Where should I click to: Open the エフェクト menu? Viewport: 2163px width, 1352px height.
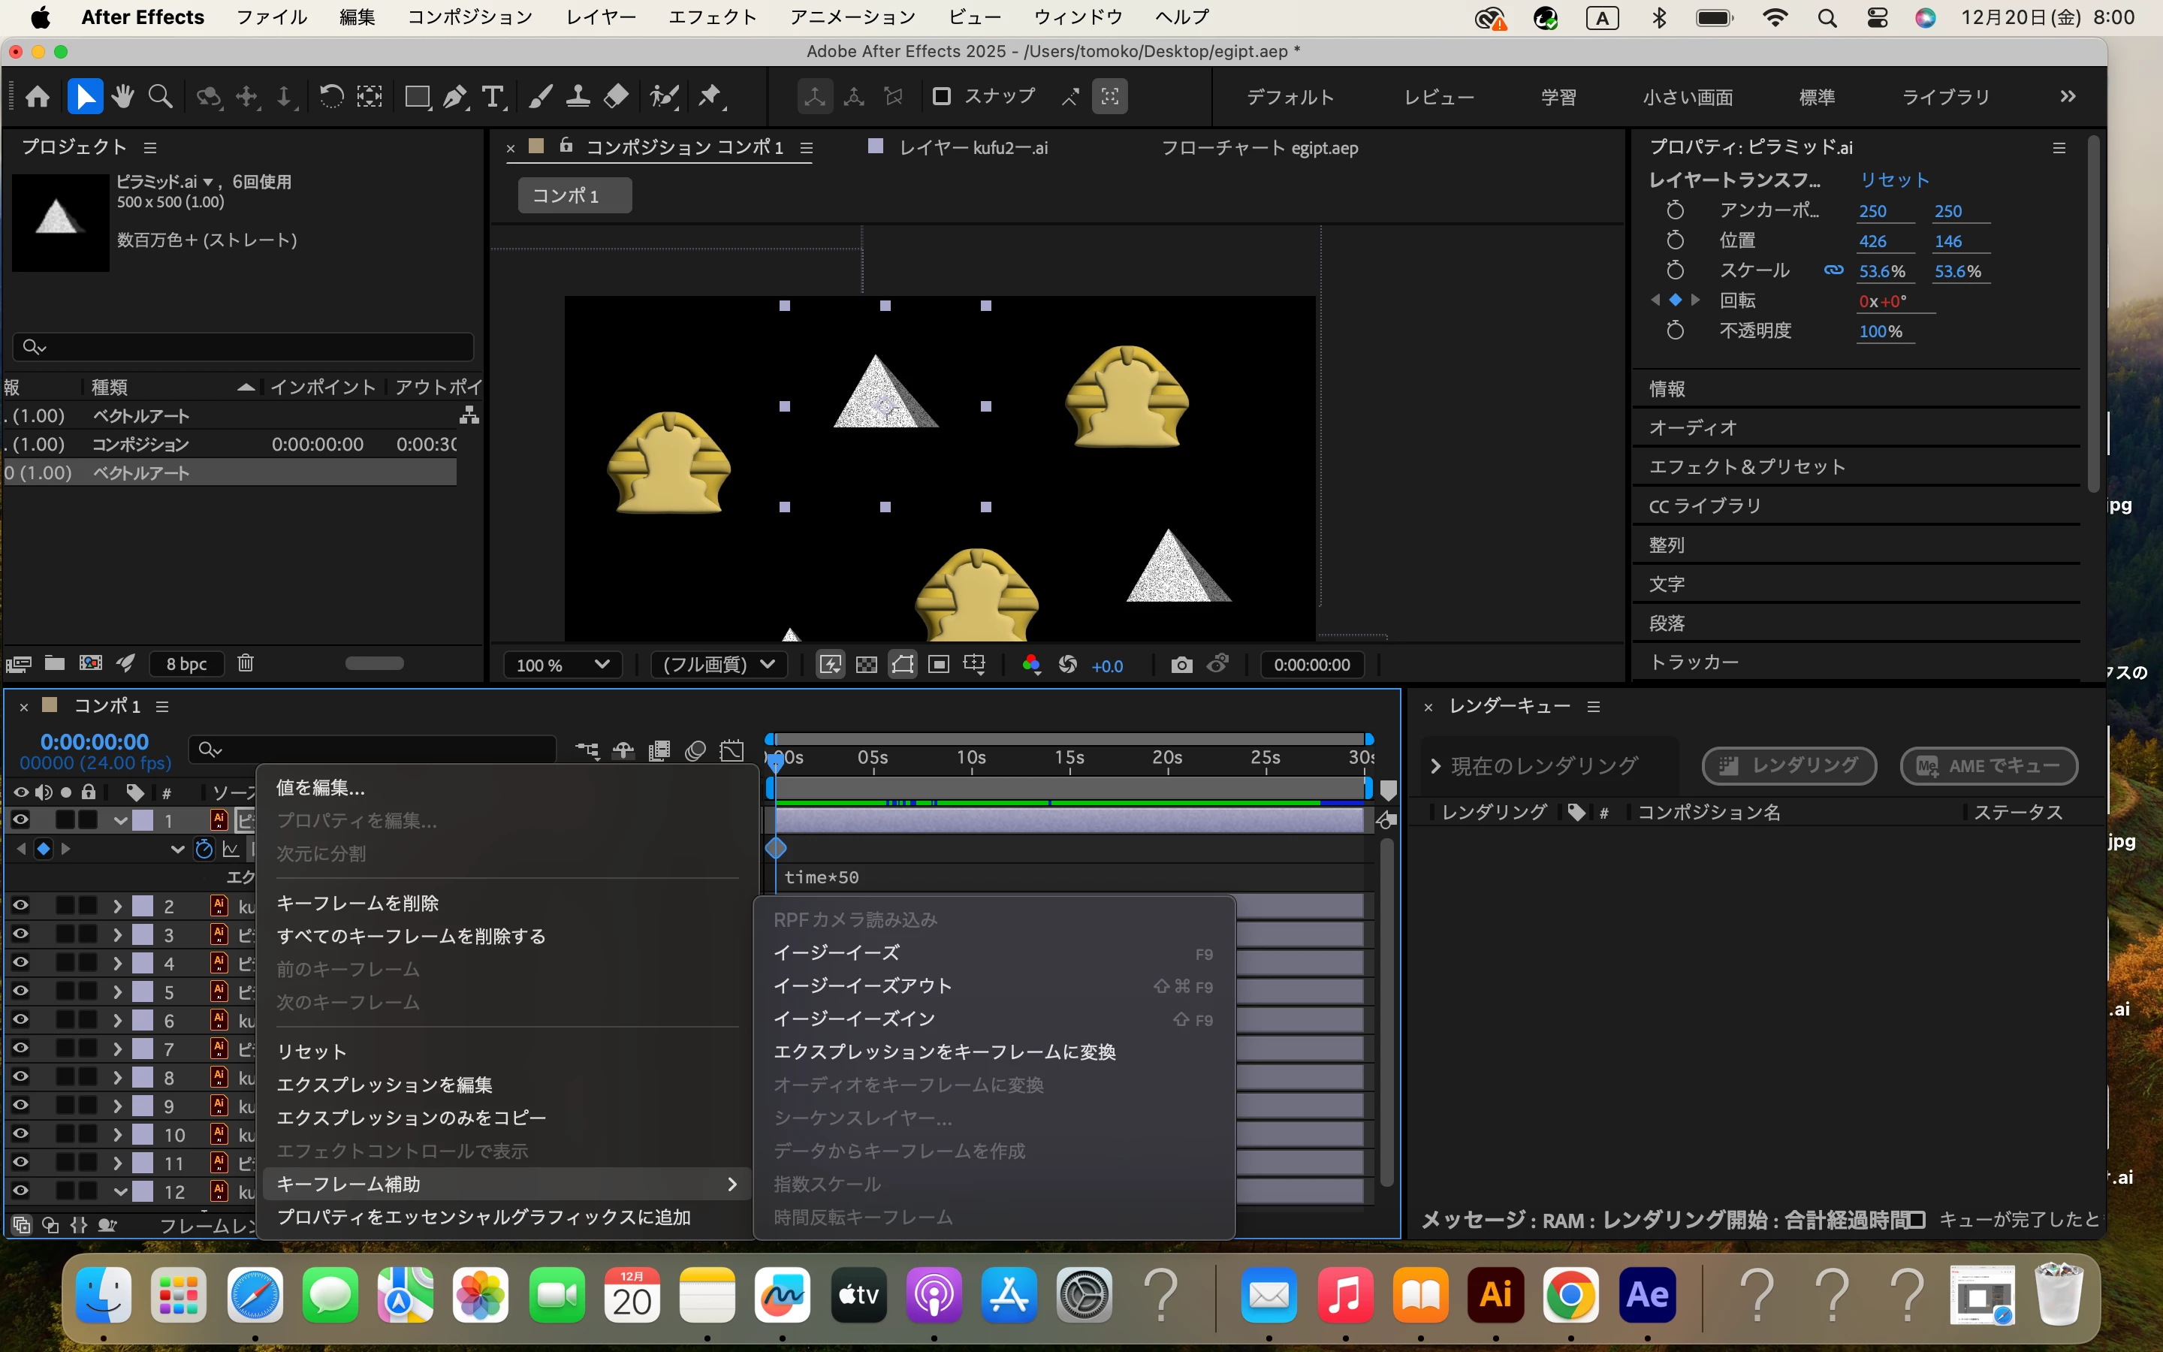tap(711, 17)
